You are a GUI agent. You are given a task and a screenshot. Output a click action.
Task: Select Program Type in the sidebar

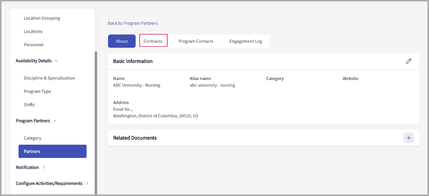coord(37,91)
